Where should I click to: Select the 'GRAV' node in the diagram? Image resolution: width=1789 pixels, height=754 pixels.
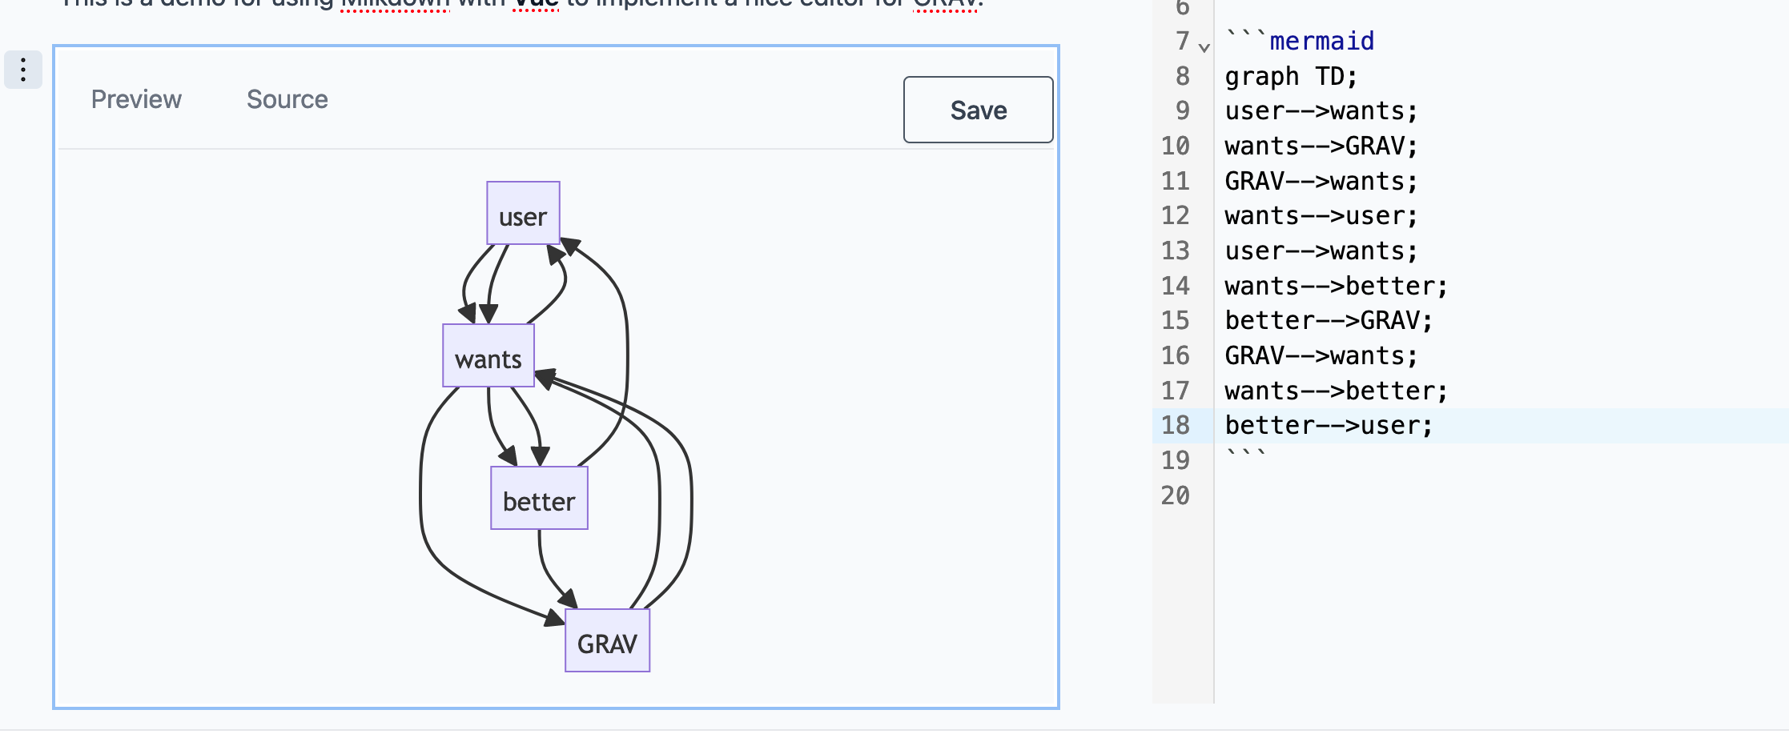click(x=607, y=640)
